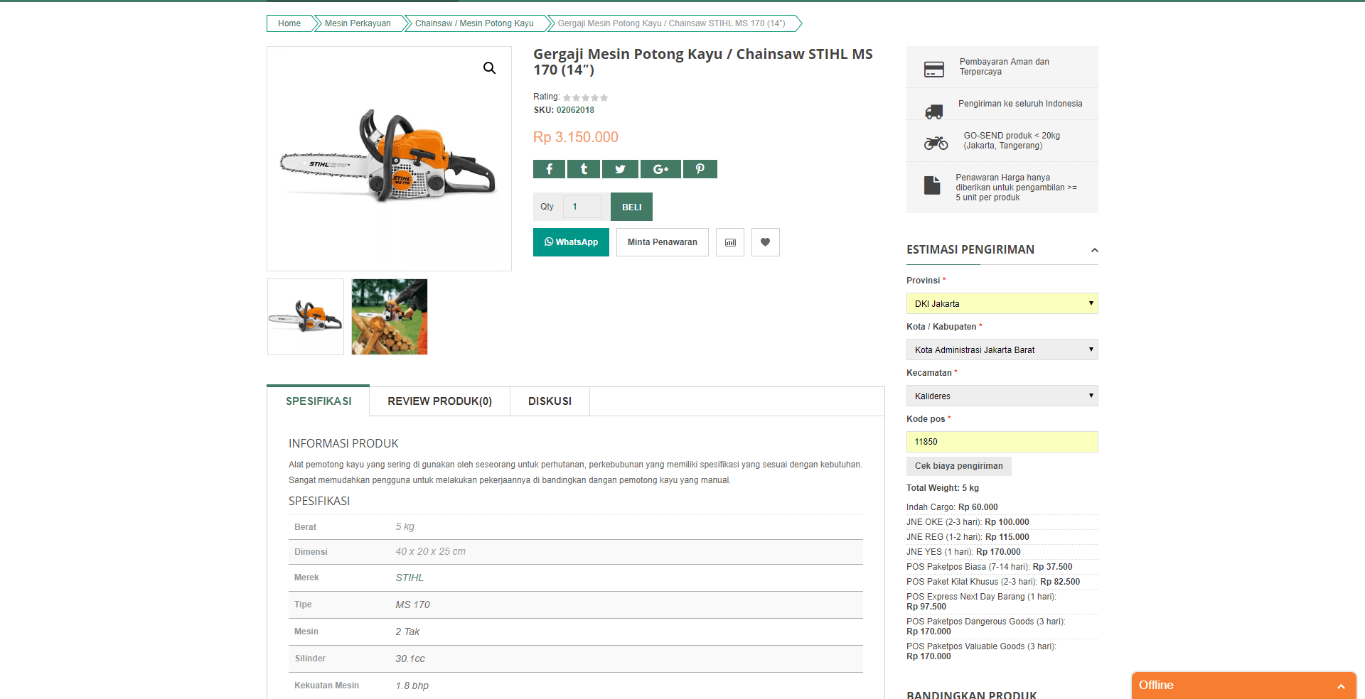Click the Dimensi value 40 x 20 x 25 cm

tap(431, 551)
